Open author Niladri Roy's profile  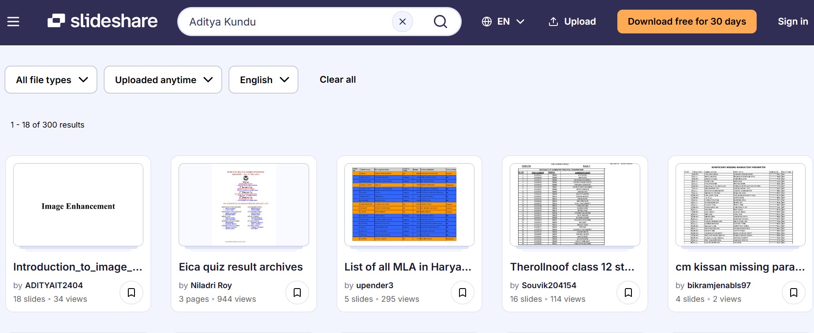point(211,285)
